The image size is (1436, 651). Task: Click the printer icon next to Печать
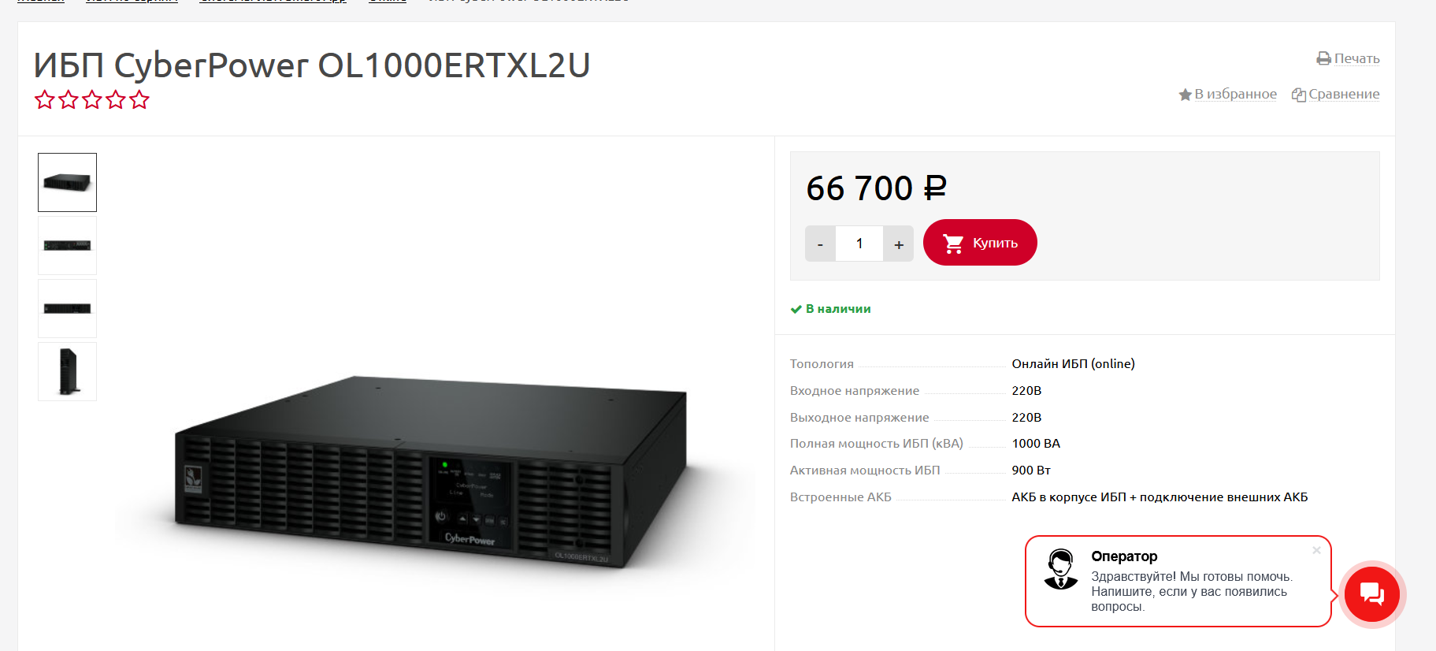coord(1323,59)
